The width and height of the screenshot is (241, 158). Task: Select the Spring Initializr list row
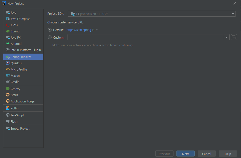click(x=23, y=57)
